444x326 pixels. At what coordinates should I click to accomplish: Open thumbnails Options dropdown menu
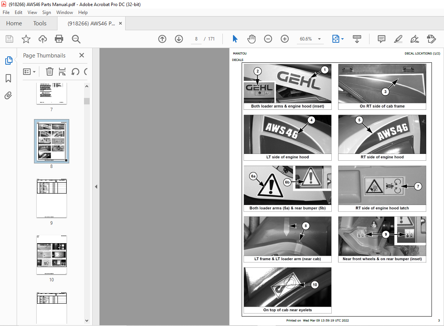pos(29,71)
